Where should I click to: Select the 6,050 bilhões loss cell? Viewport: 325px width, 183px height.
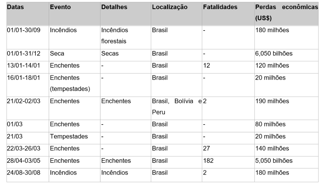coord(286,55)
